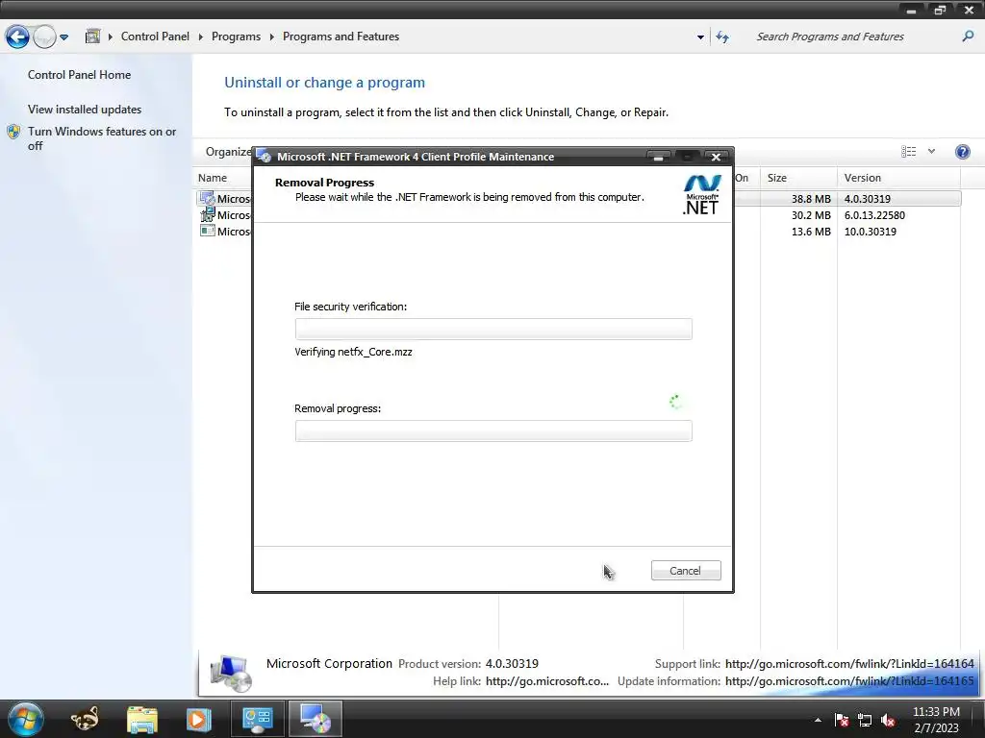Open Control Panel Home
The image size is (985, 738).
pos(79,75)
